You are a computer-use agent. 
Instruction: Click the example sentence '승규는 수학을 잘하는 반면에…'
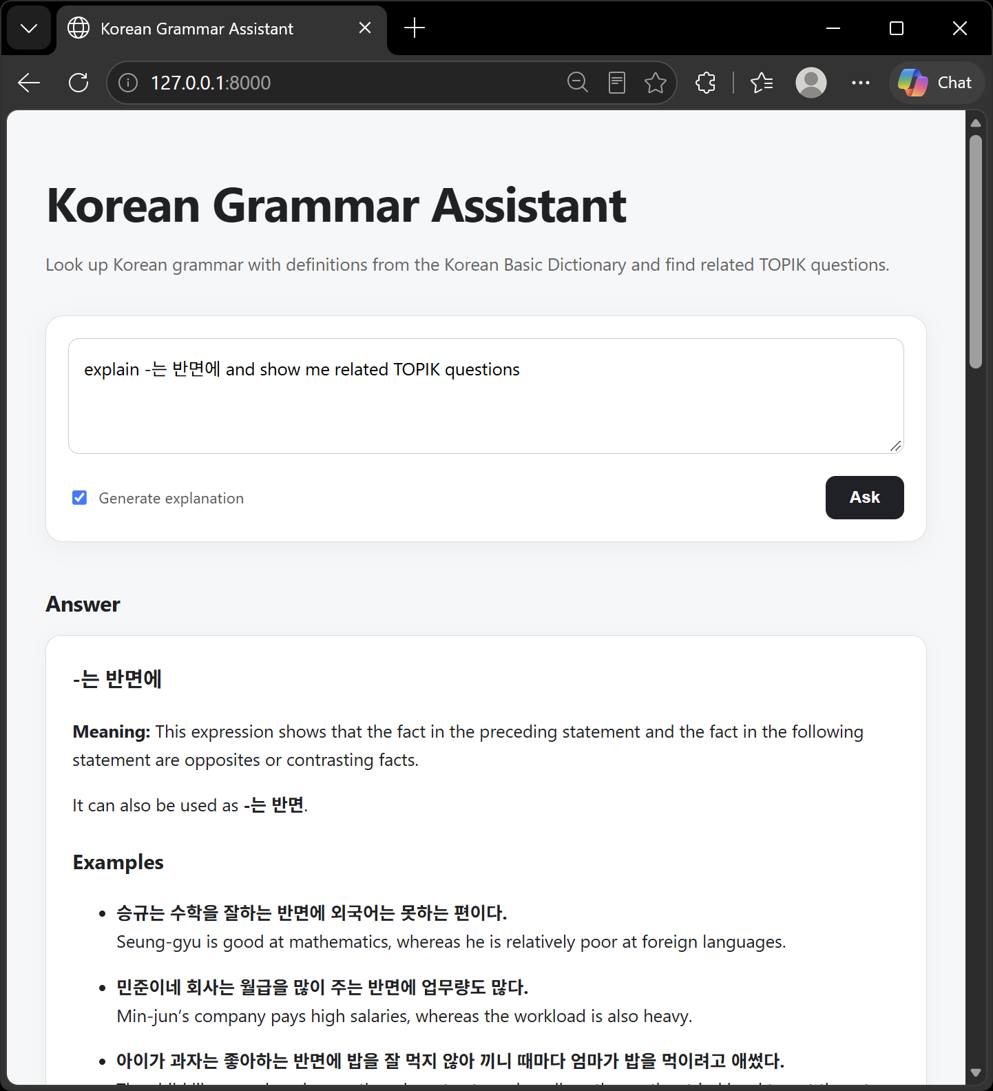point(312,913)
